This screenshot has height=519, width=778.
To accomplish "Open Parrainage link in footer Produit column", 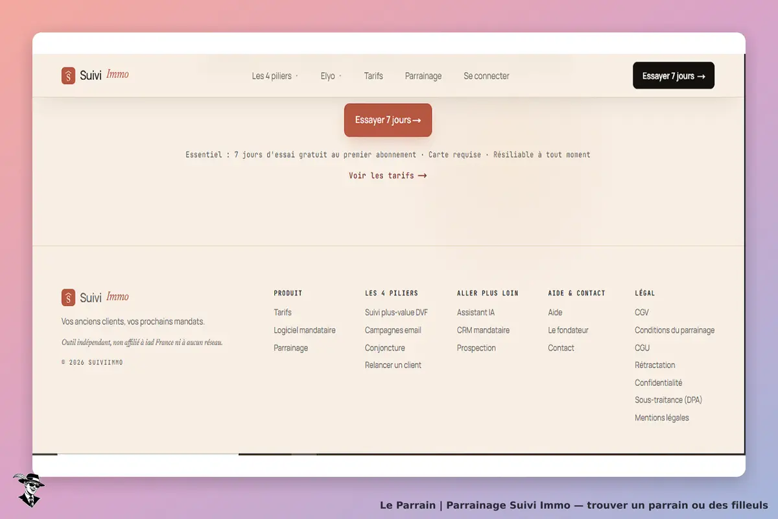I will point(290,348).
